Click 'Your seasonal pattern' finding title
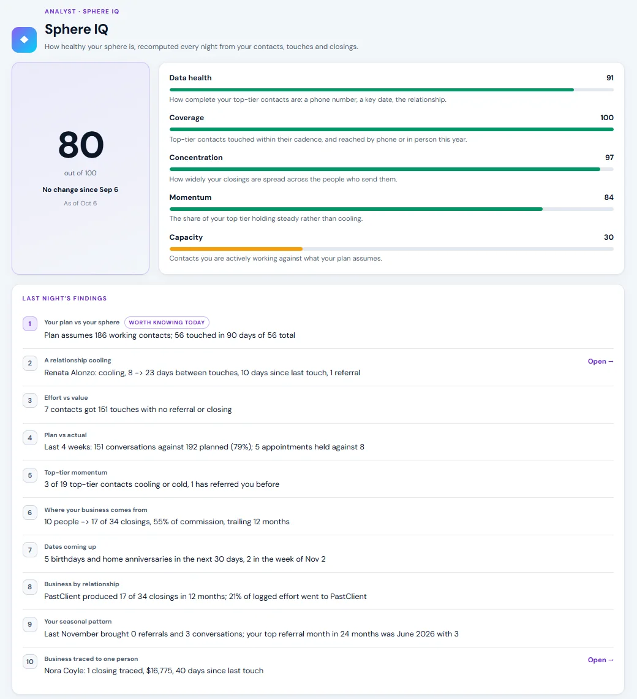This screenshot has width=637, height=699. tap(78, 621)
